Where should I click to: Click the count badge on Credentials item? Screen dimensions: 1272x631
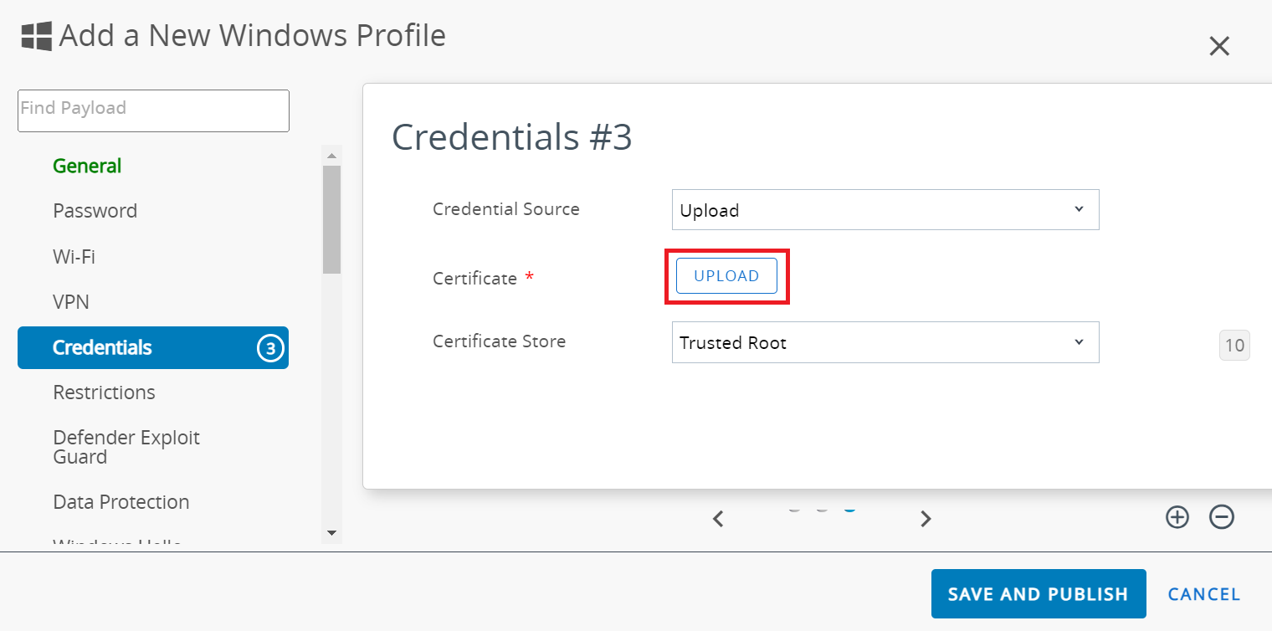(x=269, y=348)
